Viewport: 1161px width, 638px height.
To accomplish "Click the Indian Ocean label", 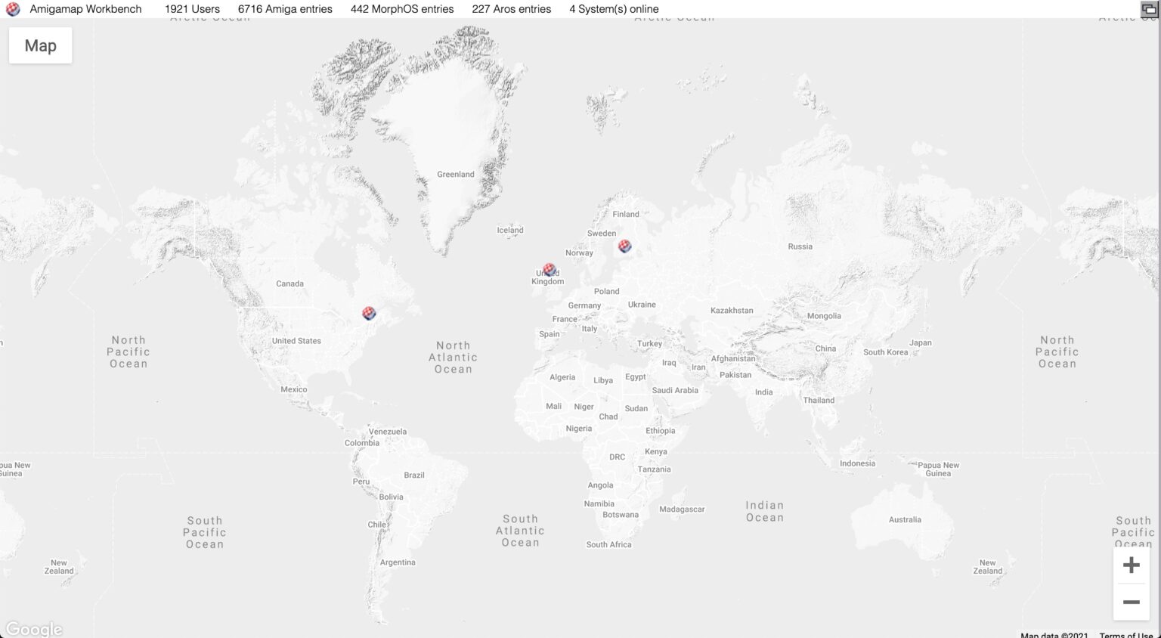I will (x=764, y=512).
